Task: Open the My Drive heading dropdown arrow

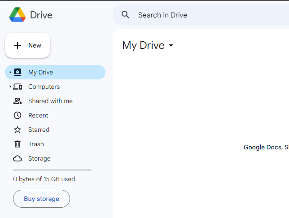Action: 171,45
